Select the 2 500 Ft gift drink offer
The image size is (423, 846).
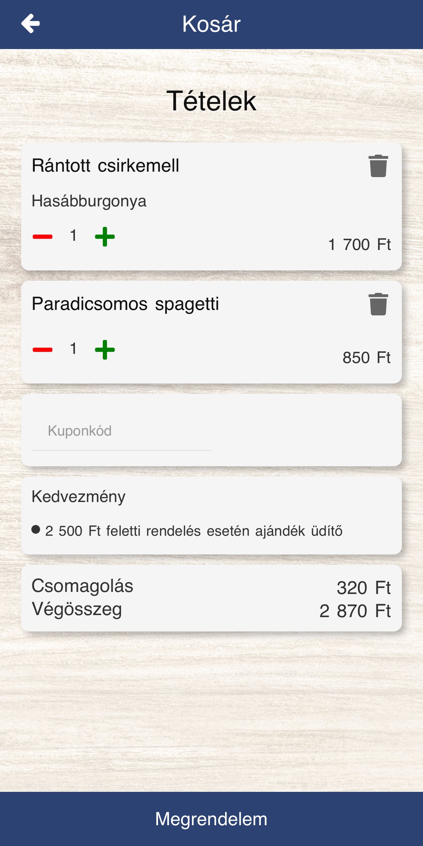click(193, 531)
